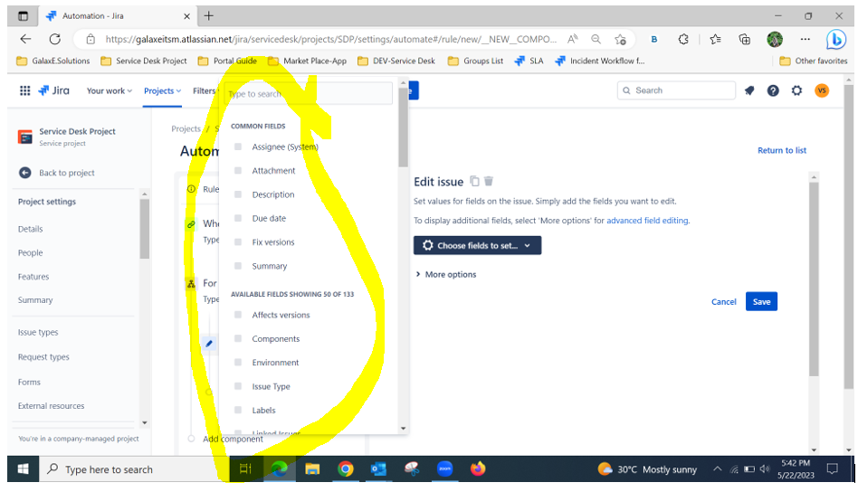Open browser zoom magnifier icon
Image resolution: width=858 pixels, height=492 pixels.
596,39
